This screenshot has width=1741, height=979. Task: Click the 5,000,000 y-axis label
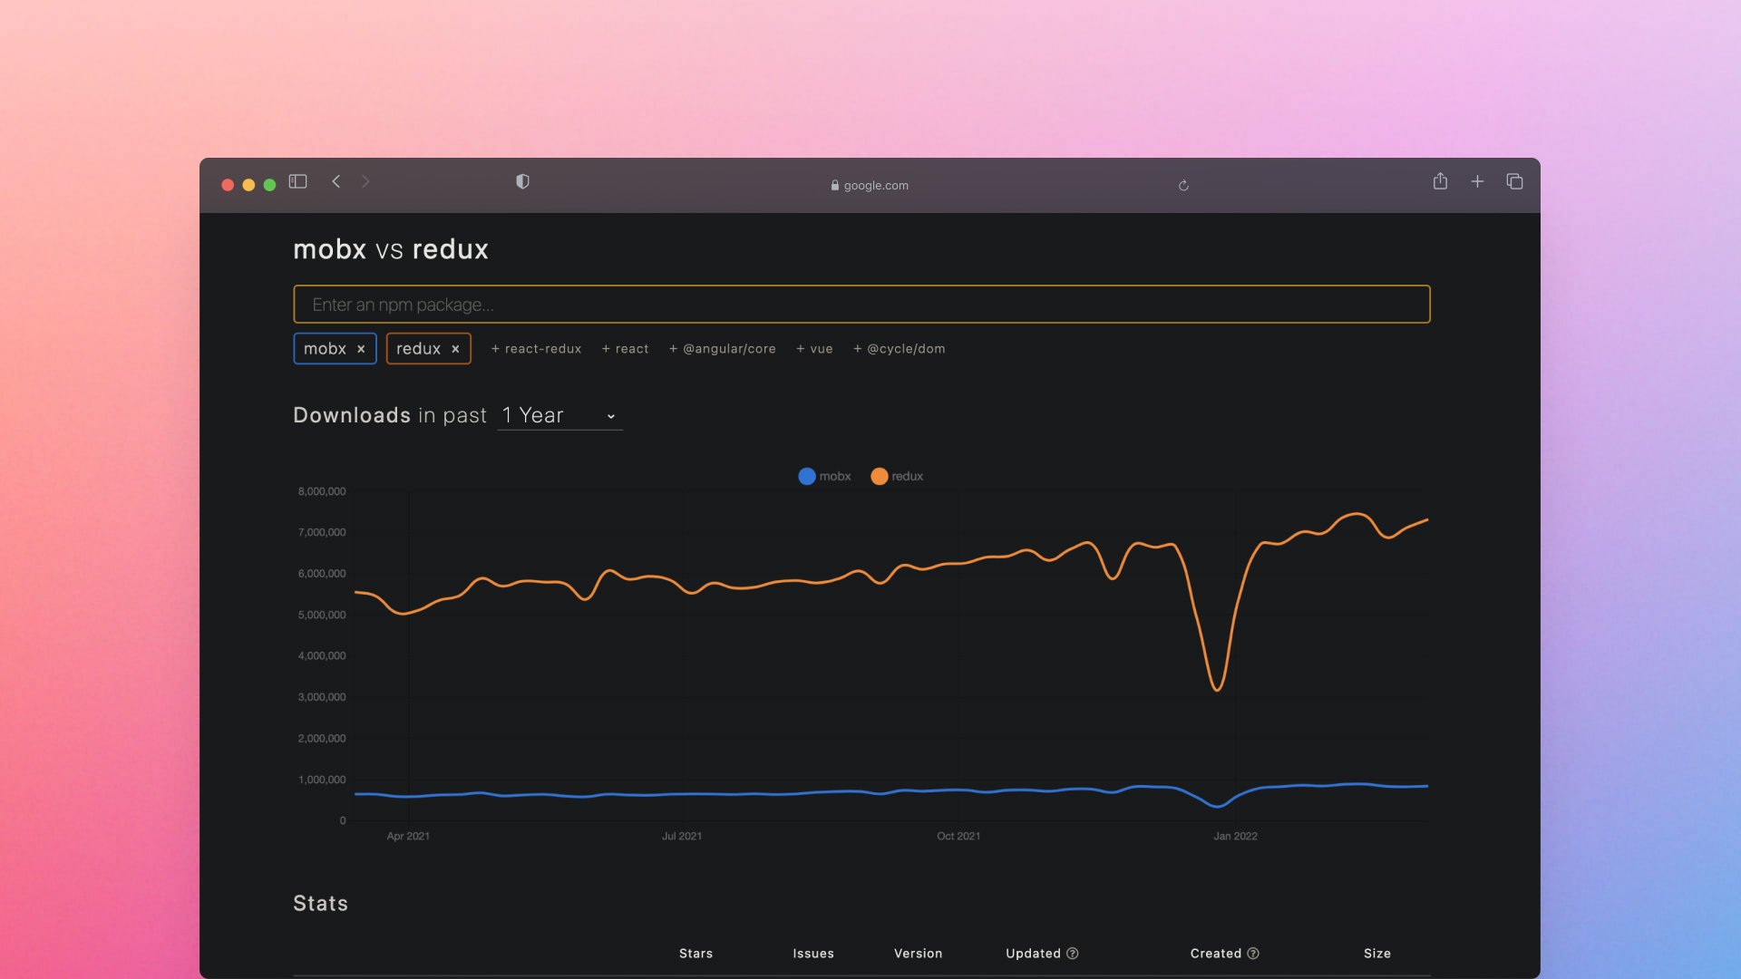pos(322,615)
